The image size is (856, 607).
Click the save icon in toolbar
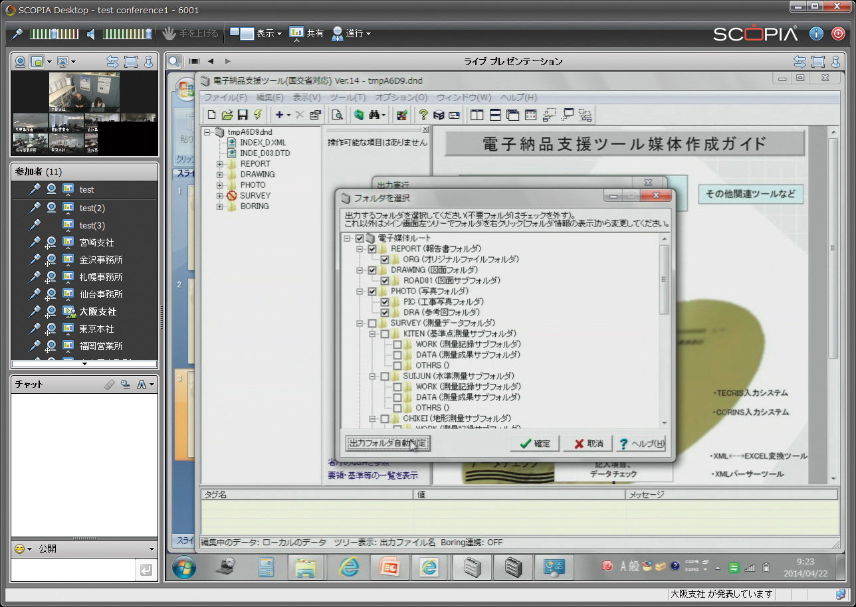243,115
